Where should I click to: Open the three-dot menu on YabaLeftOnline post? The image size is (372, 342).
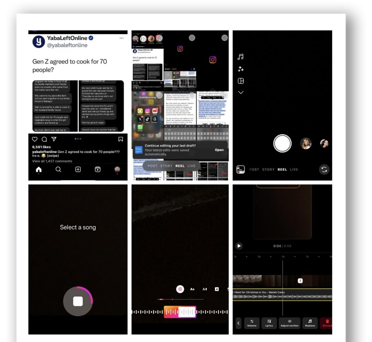121,38
